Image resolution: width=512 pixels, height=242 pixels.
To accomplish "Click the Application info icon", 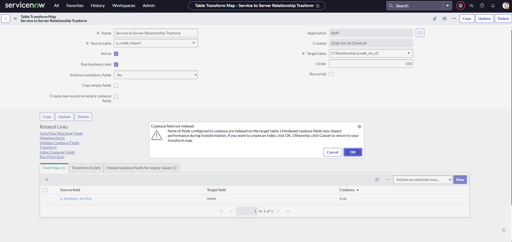I will click(x=420, y=33).
